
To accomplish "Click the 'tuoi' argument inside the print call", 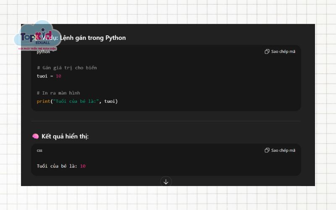I will pyautogui.click(x=110, y=101).
